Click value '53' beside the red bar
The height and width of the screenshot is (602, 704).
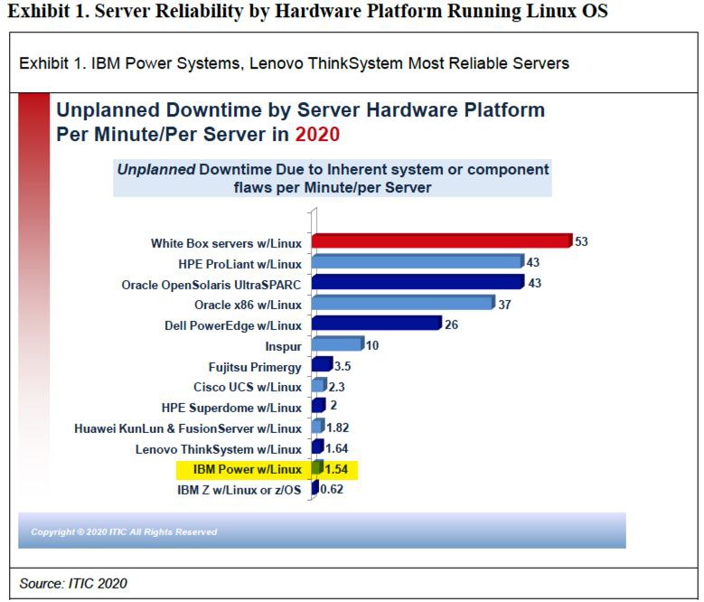pyautogui.click(x=581, y=241)
